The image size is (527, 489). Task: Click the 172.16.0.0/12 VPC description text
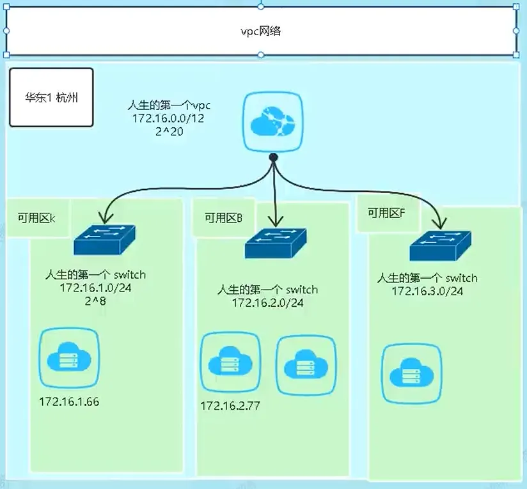coord(168,119)
